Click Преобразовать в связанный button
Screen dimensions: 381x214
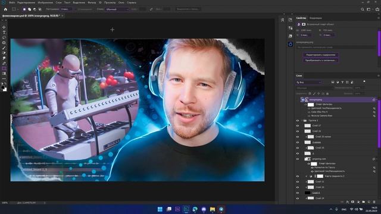point(320,61)
